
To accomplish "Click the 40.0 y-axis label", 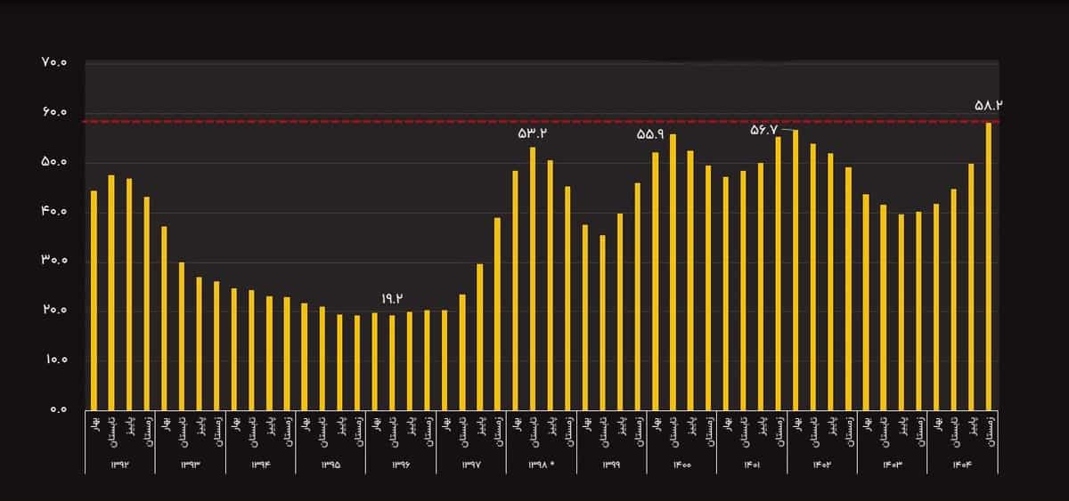I will [x=53, y=212].
